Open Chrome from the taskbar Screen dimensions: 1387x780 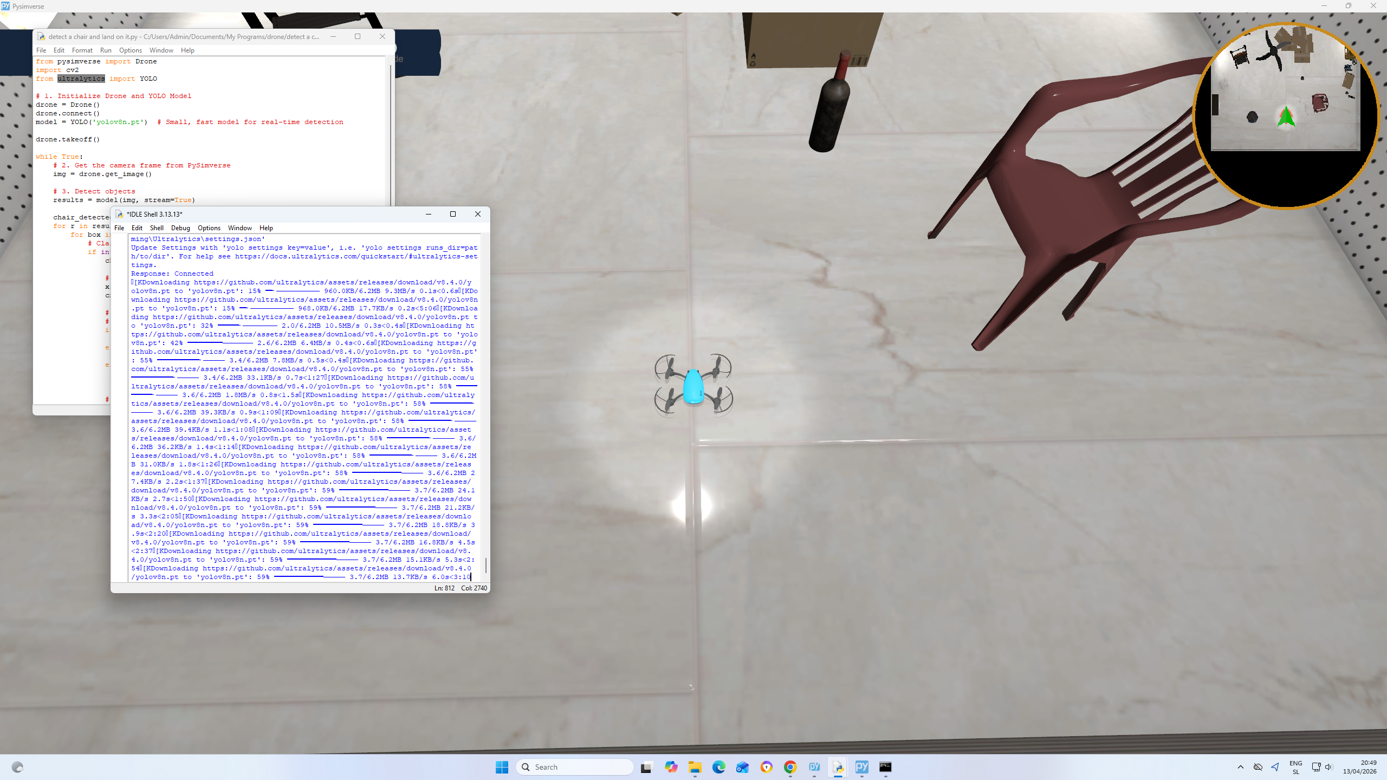[790, 767]
